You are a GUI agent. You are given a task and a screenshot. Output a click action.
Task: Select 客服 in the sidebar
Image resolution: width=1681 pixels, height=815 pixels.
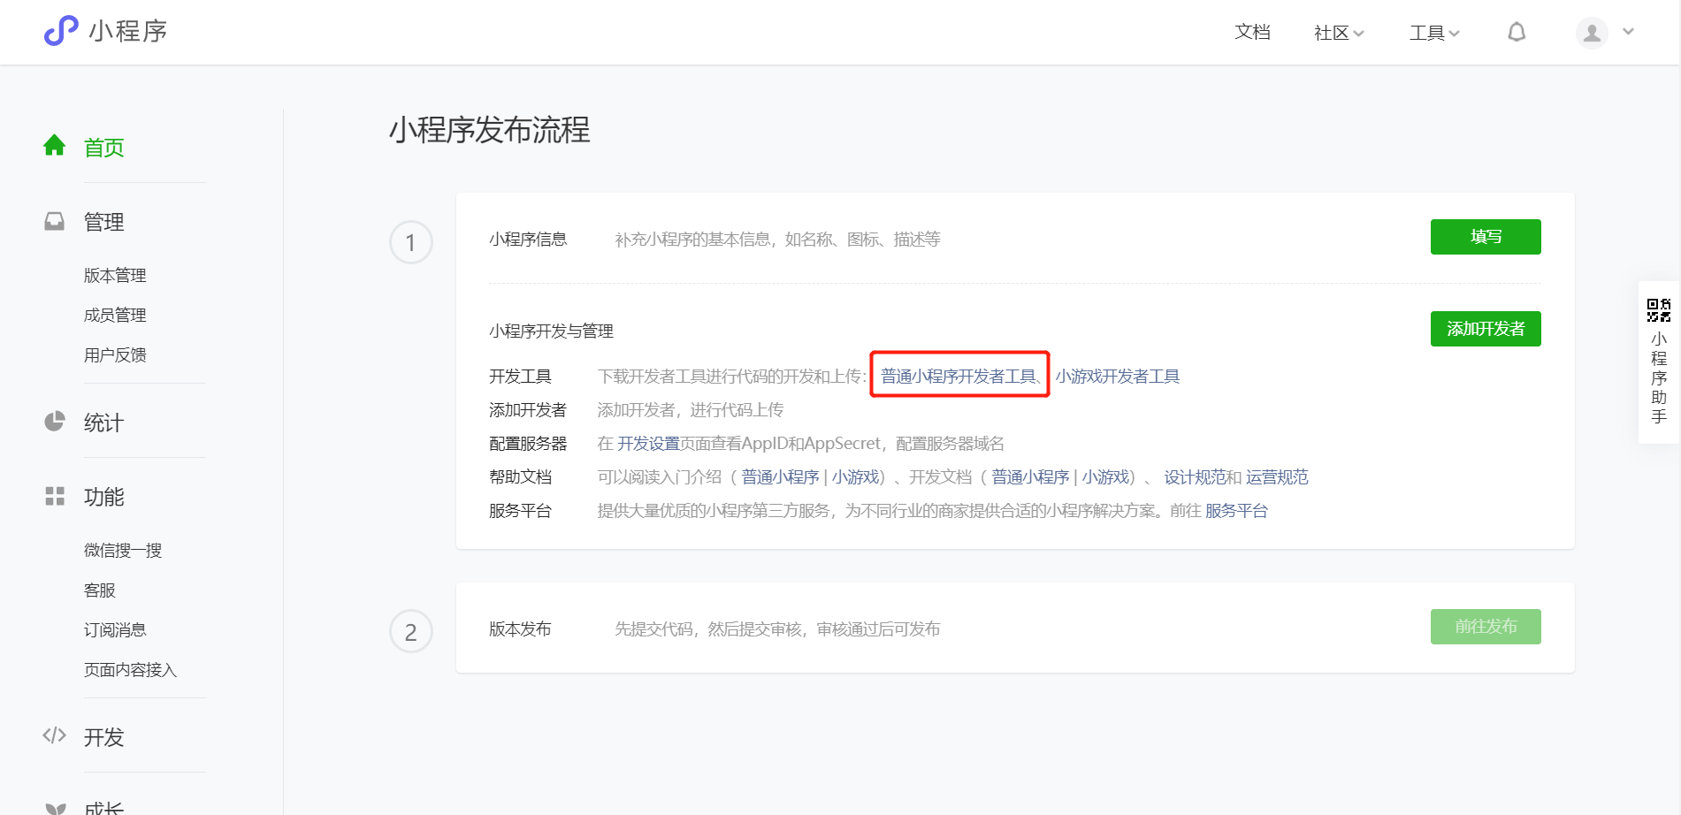[x=100, y=590]
